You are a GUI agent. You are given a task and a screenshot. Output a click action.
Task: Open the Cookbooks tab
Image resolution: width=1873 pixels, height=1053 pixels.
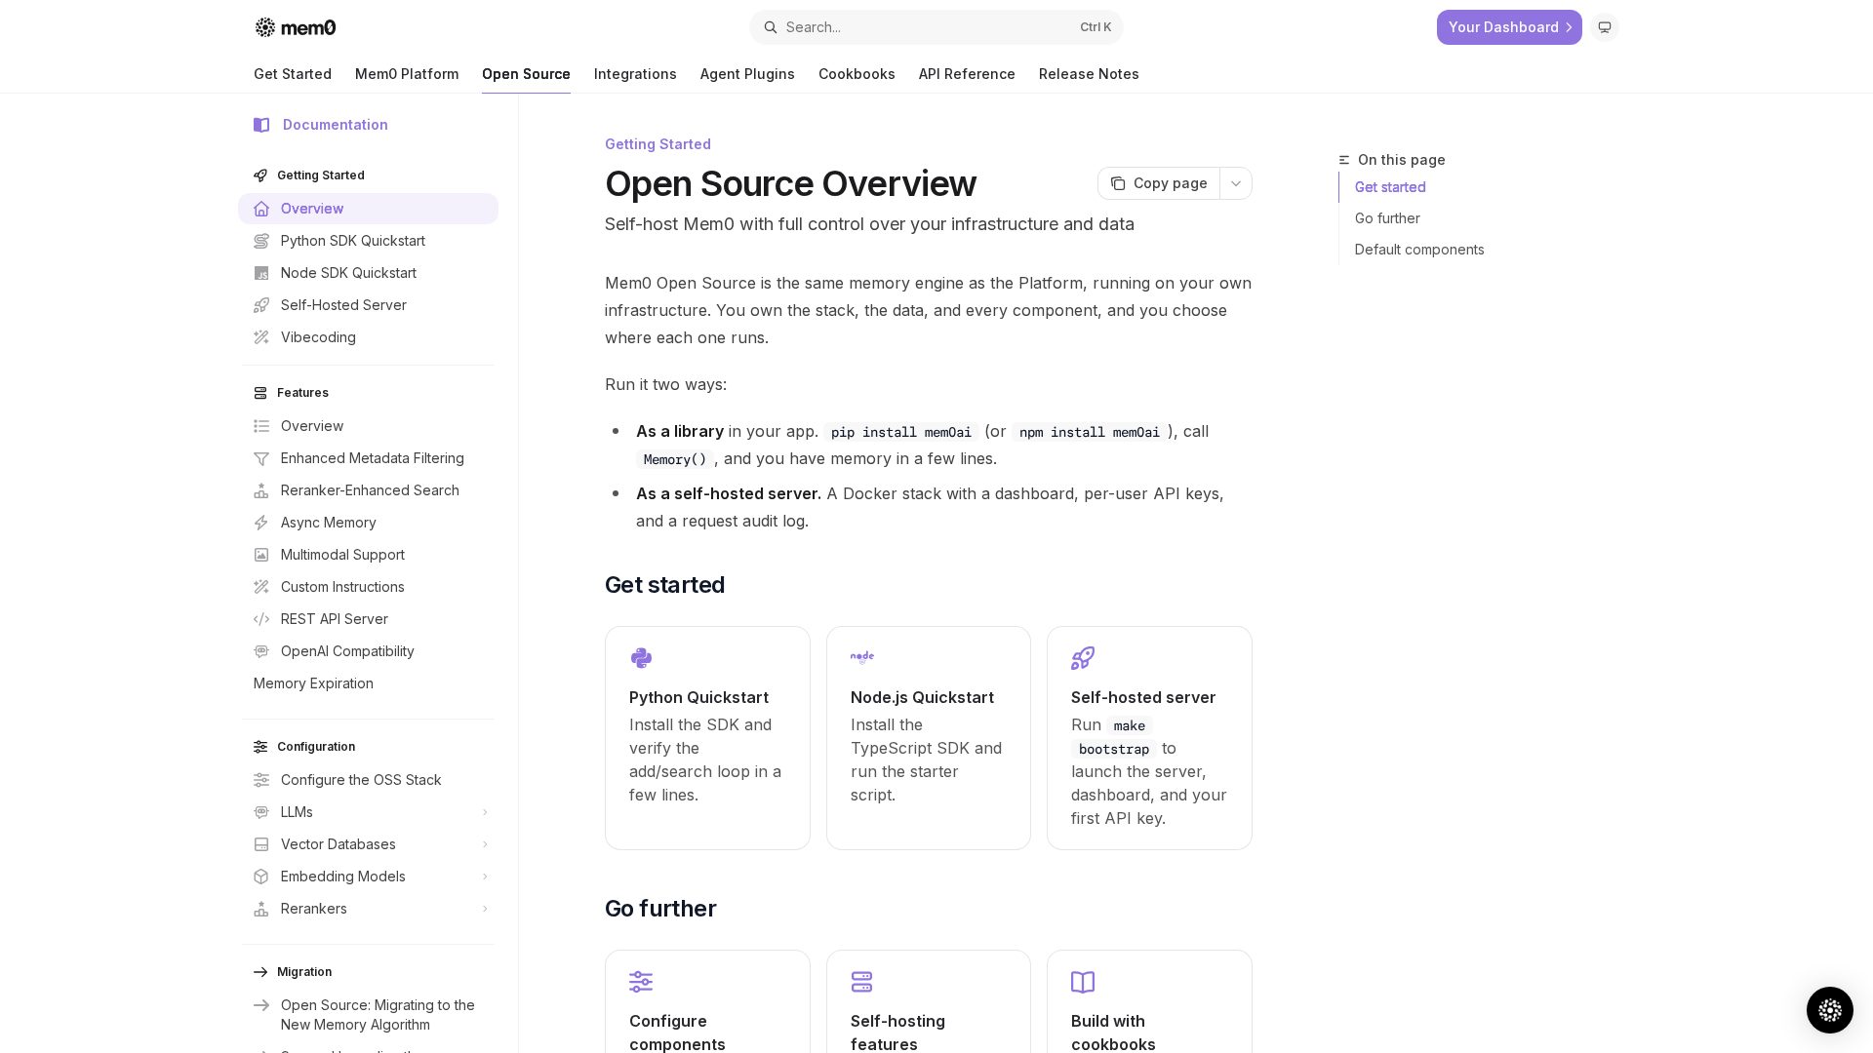tap(857, 74)
